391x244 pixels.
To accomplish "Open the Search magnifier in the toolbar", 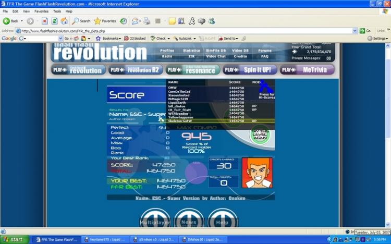I will [x=81, y=21].
